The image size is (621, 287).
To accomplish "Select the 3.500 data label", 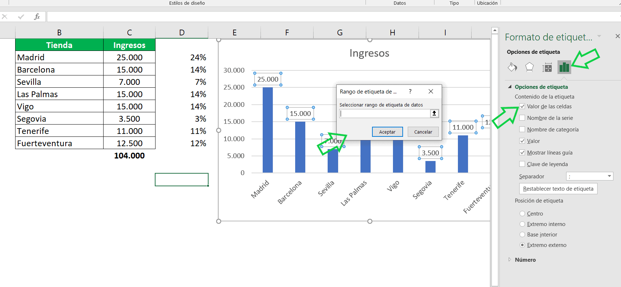I will tap(430, 153).
